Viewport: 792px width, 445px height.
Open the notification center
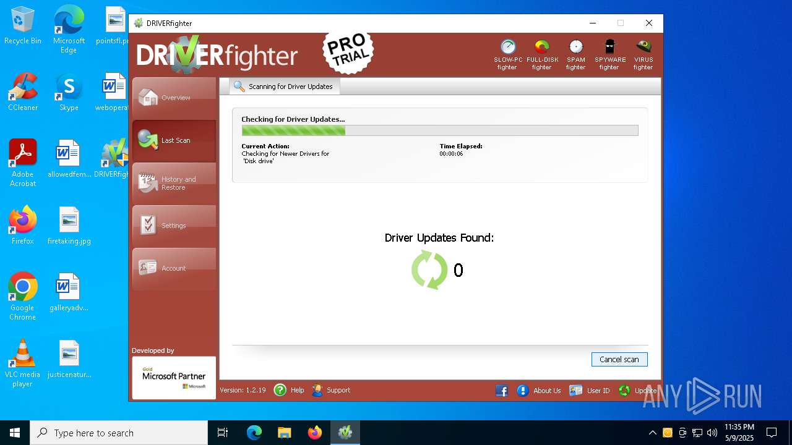point(772,433)
